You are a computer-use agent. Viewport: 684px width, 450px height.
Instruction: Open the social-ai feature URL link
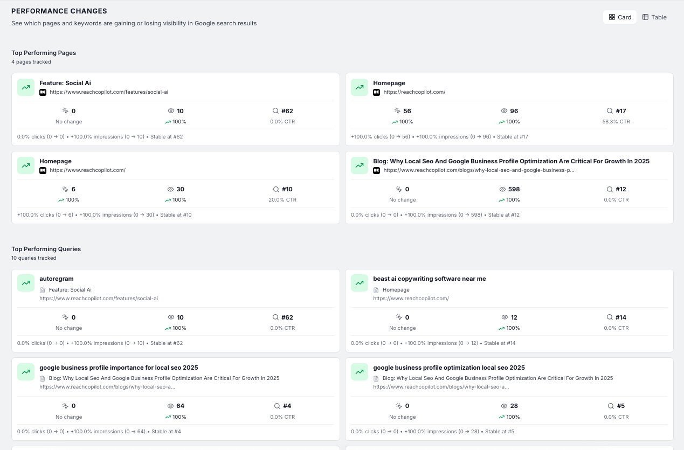click(108, 92)
